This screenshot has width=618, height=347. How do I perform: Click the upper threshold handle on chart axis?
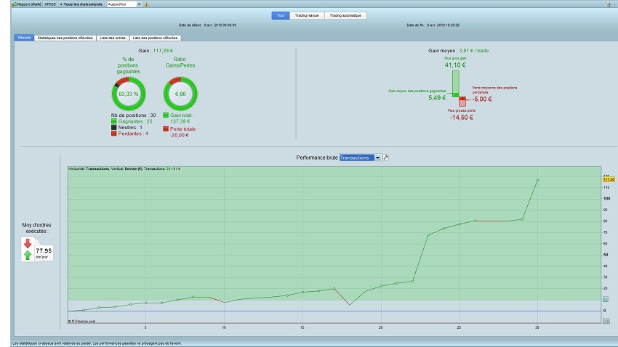tap(606, 299)
